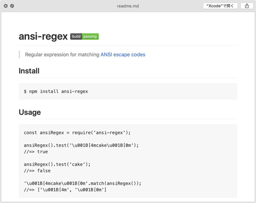Click the '//=> false' comment line
The height and width of the screenshot is (203, 256).
point(37,171)
